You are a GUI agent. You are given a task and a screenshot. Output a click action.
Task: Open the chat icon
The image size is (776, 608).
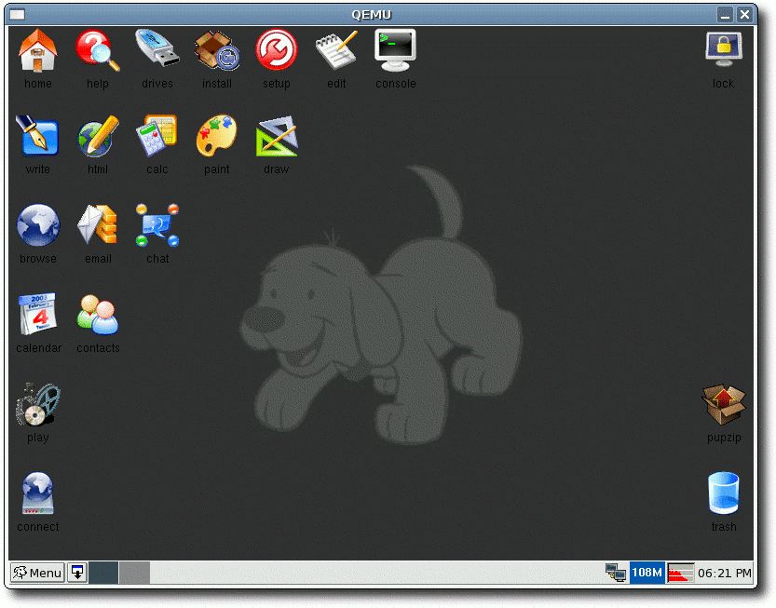pos(157,225)
